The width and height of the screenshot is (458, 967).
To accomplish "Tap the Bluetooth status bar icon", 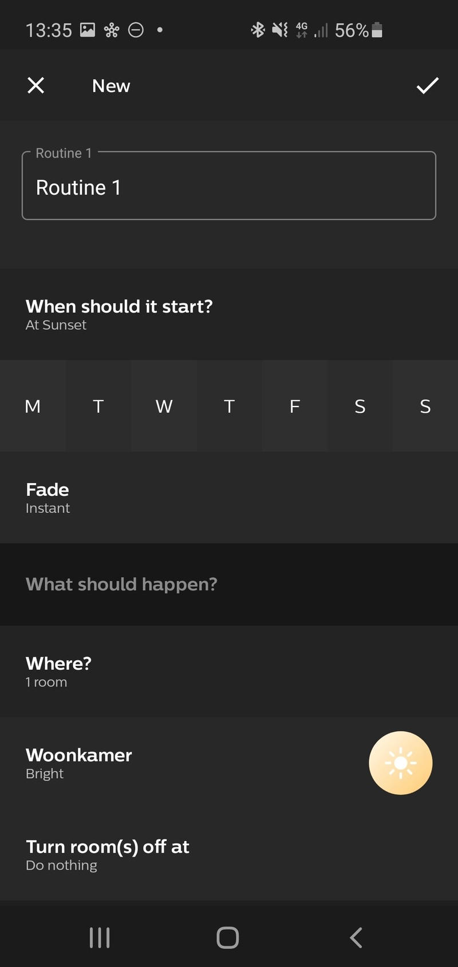I will tap(258, 30).
